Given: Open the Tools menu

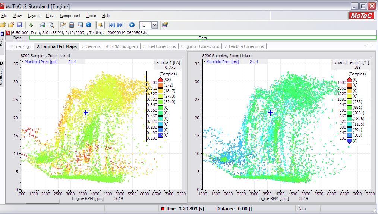Looking at the screenshot, I should pyautogui.click(x=91, y=16).
